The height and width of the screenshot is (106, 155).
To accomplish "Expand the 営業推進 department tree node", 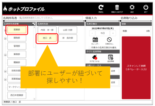I will point(5,79).
